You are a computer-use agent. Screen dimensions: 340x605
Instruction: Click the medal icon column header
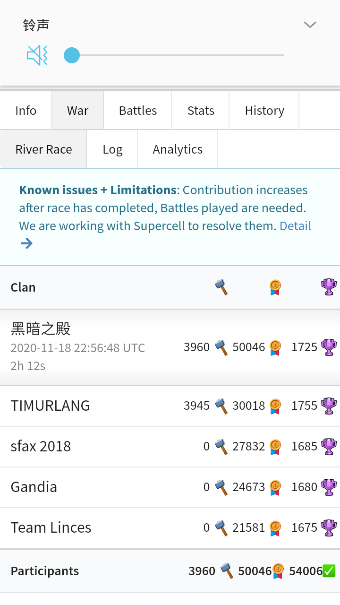pos(275,287)
